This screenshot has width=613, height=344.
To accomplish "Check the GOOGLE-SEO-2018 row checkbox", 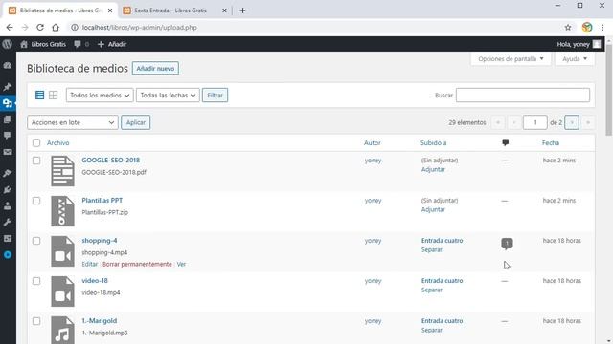I will coord(36,161).
